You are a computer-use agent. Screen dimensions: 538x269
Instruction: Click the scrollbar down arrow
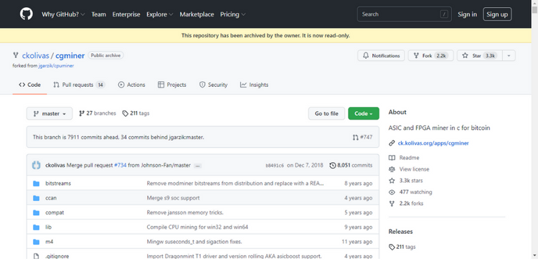534,255
